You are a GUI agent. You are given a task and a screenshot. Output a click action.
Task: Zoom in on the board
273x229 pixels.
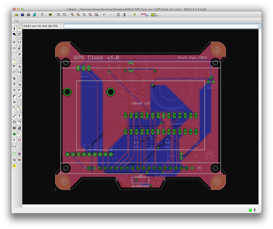(78, 15)
